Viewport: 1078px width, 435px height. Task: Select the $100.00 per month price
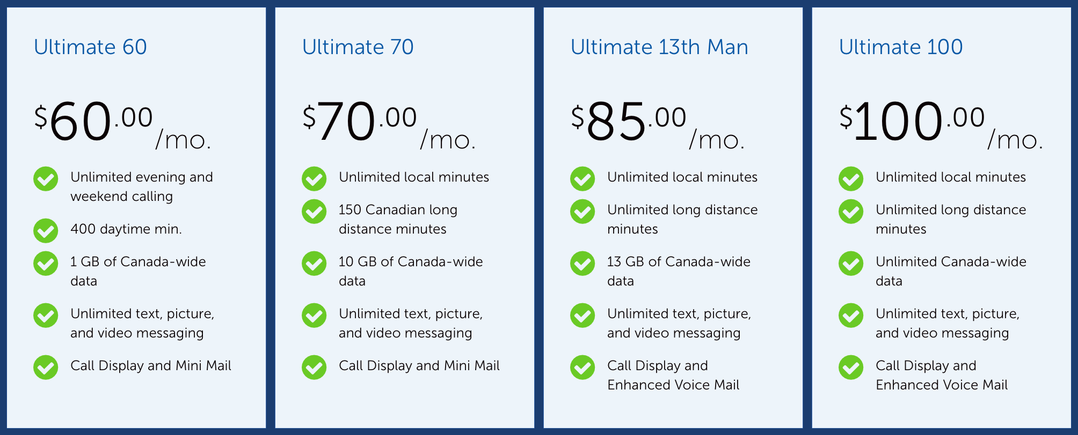coord(942,123)
